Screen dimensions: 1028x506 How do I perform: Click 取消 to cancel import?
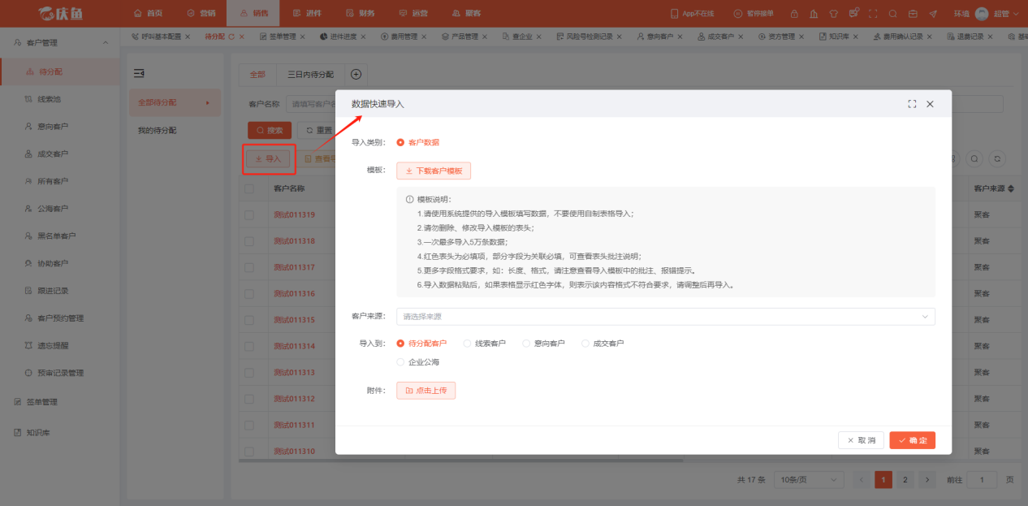861,440
